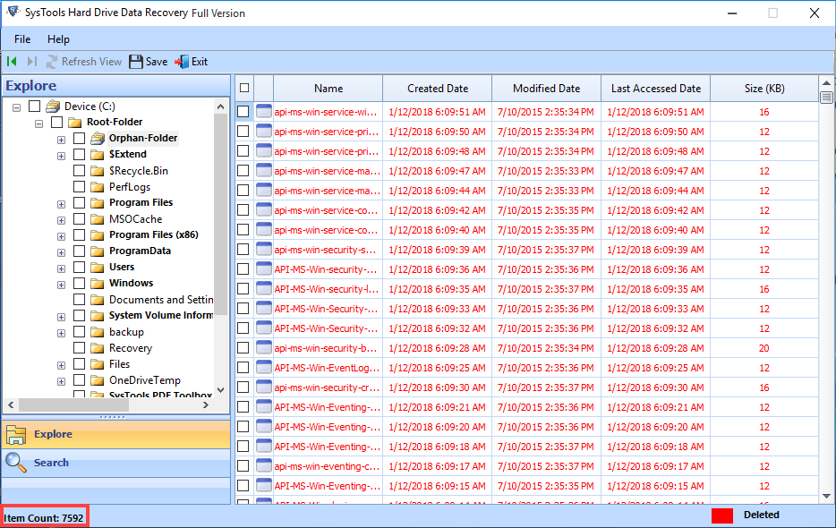Screen dimensions: 836x528
Task: Click the red Deleted legend swatch
Action: click(x=722, y=515)
